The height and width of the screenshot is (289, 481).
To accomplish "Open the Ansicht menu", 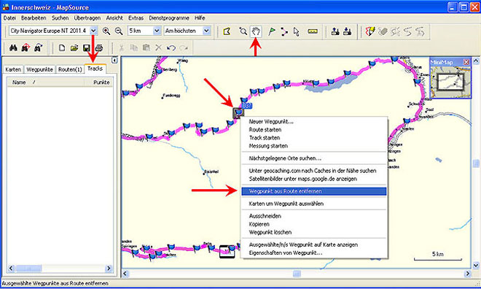I will pos(114,18).
